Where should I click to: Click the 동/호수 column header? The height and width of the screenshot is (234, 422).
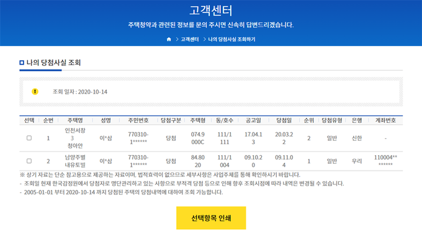225,120
